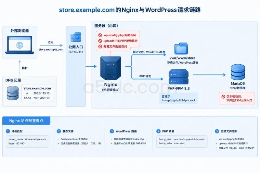The image size is (260, 173).
Task: Click the 外部浏览器 heading
Action: [x=19, y=31]
